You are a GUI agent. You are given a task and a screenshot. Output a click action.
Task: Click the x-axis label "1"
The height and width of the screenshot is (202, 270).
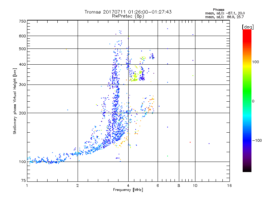(27, 186)
